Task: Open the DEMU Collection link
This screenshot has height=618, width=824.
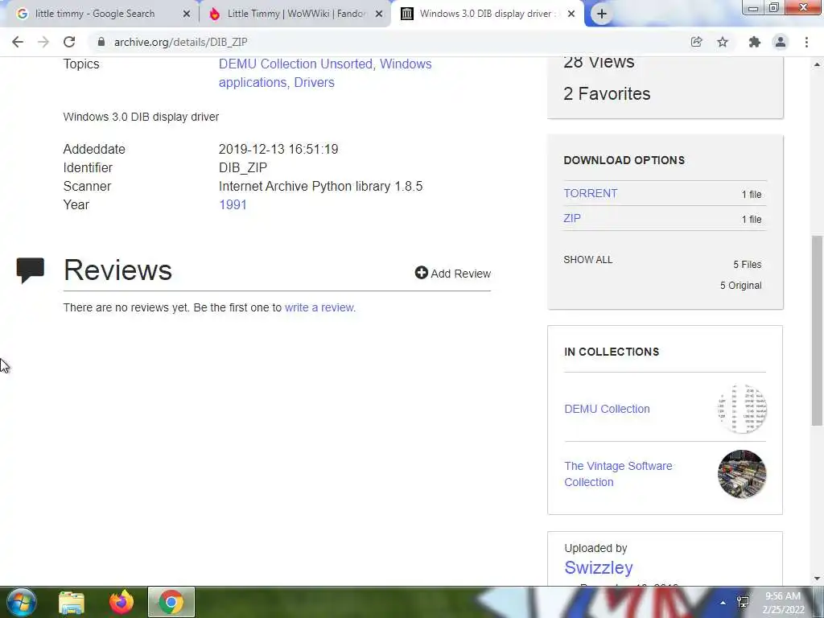Action: click(607, 409)
